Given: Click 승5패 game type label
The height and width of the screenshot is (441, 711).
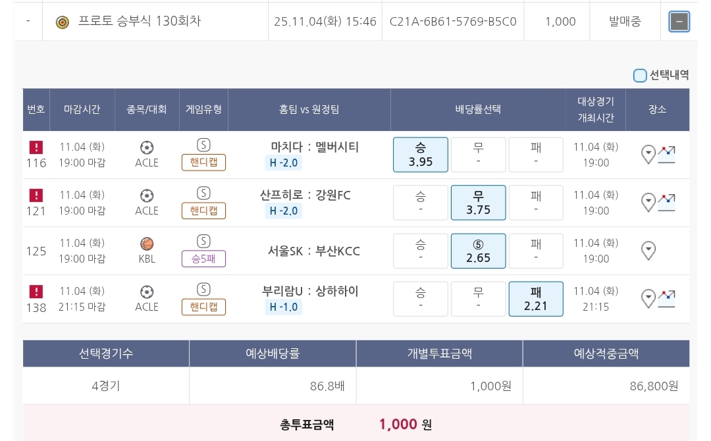Looking at the screenshot, I should [x=203, y=259].
